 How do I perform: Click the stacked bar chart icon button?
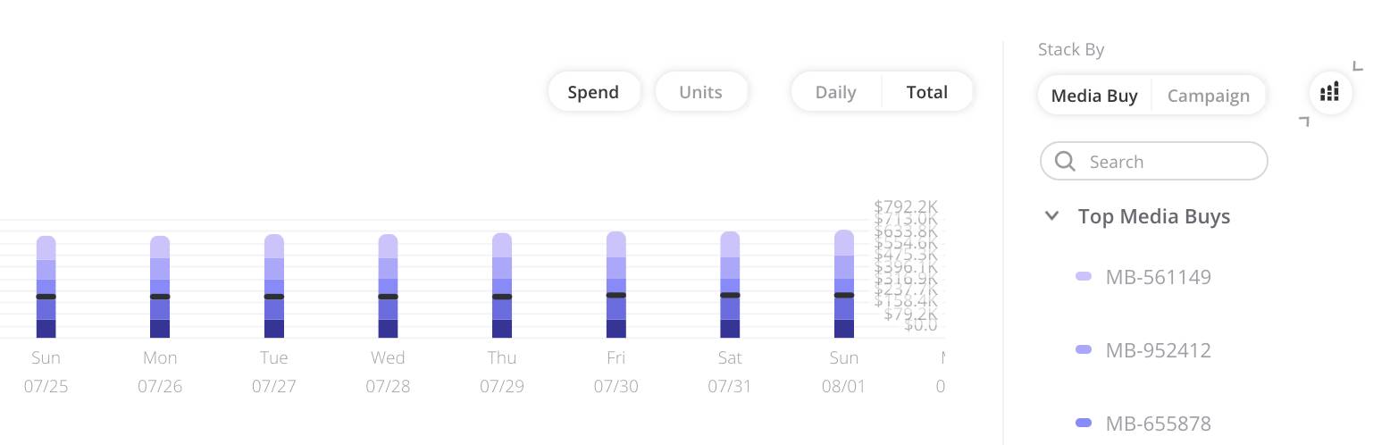point(1330,92)
